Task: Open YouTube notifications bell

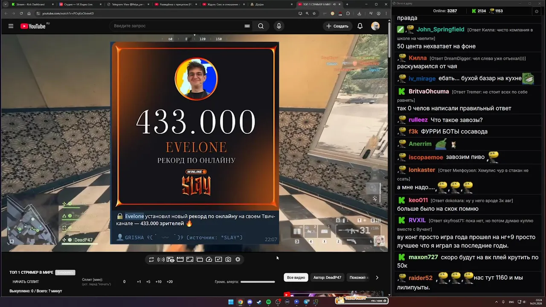Action: coord(360,26)
